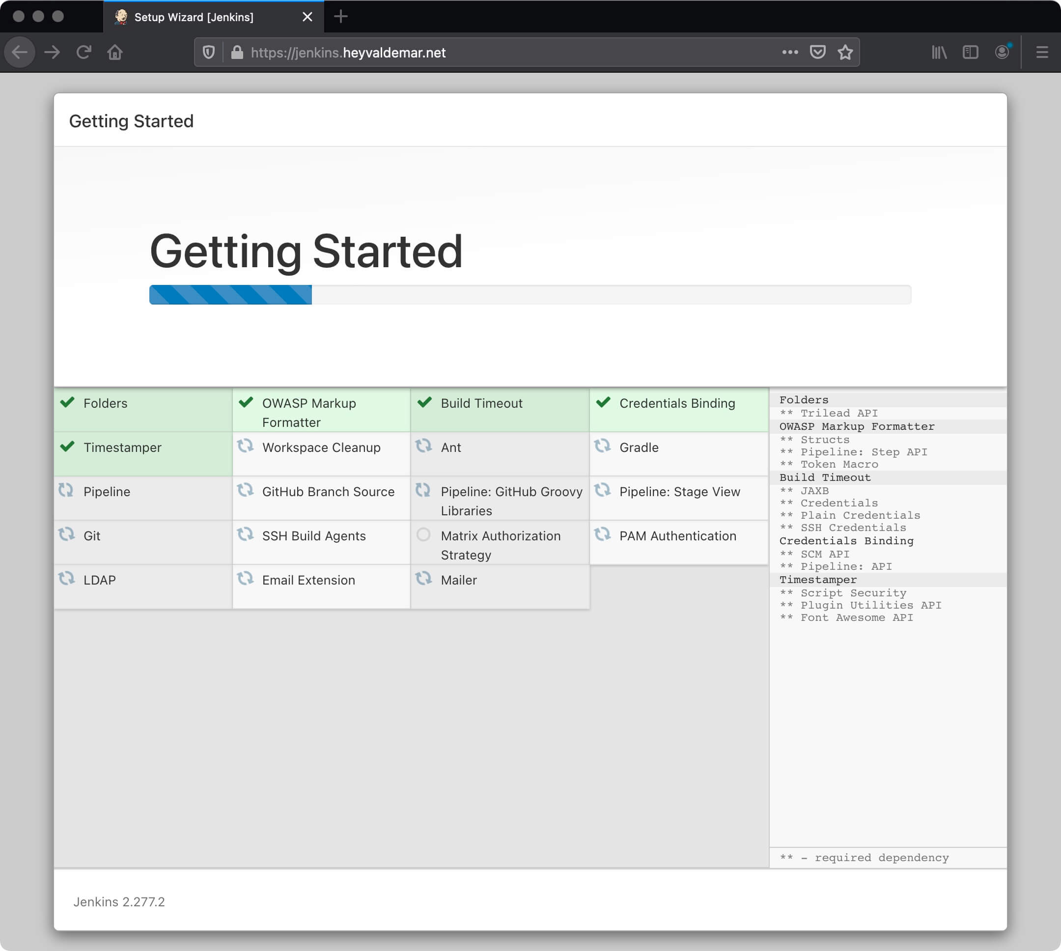
Task: Click the Git refresh icon
Action: click(x=69, y=536)
